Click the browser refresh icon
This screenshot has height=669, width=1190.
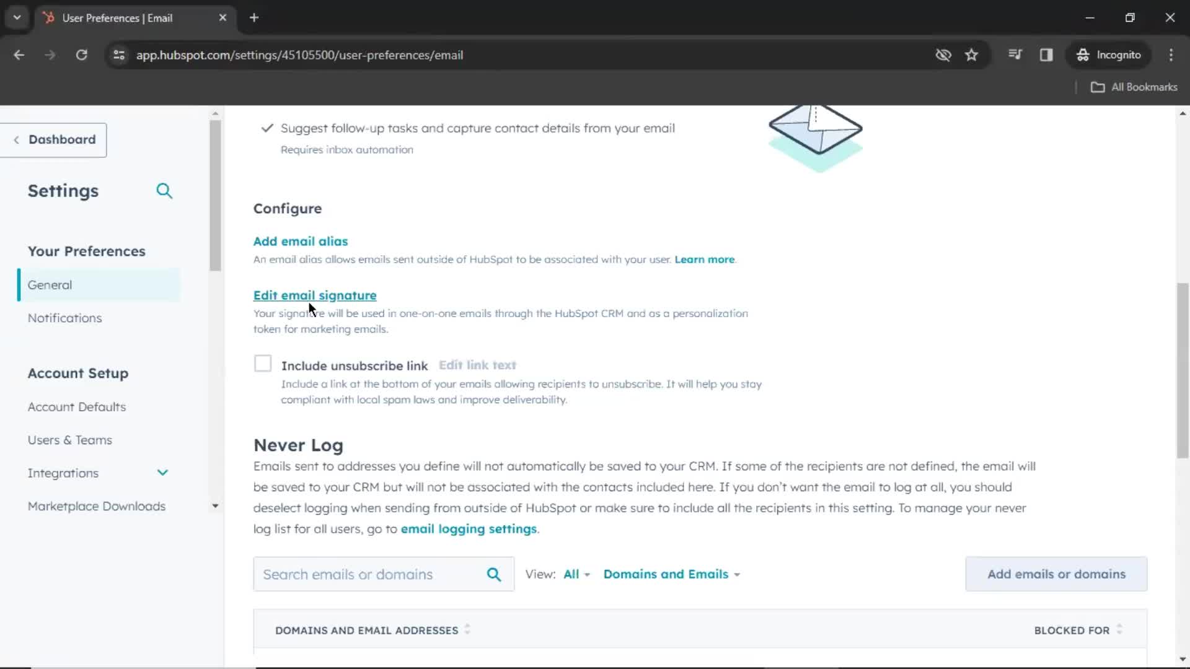[81, 55]
